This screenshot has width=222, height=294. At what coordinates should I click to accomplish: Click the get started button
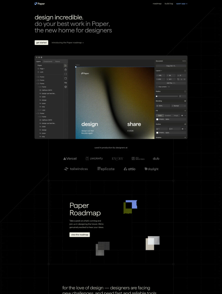click(x=41, y=43)
